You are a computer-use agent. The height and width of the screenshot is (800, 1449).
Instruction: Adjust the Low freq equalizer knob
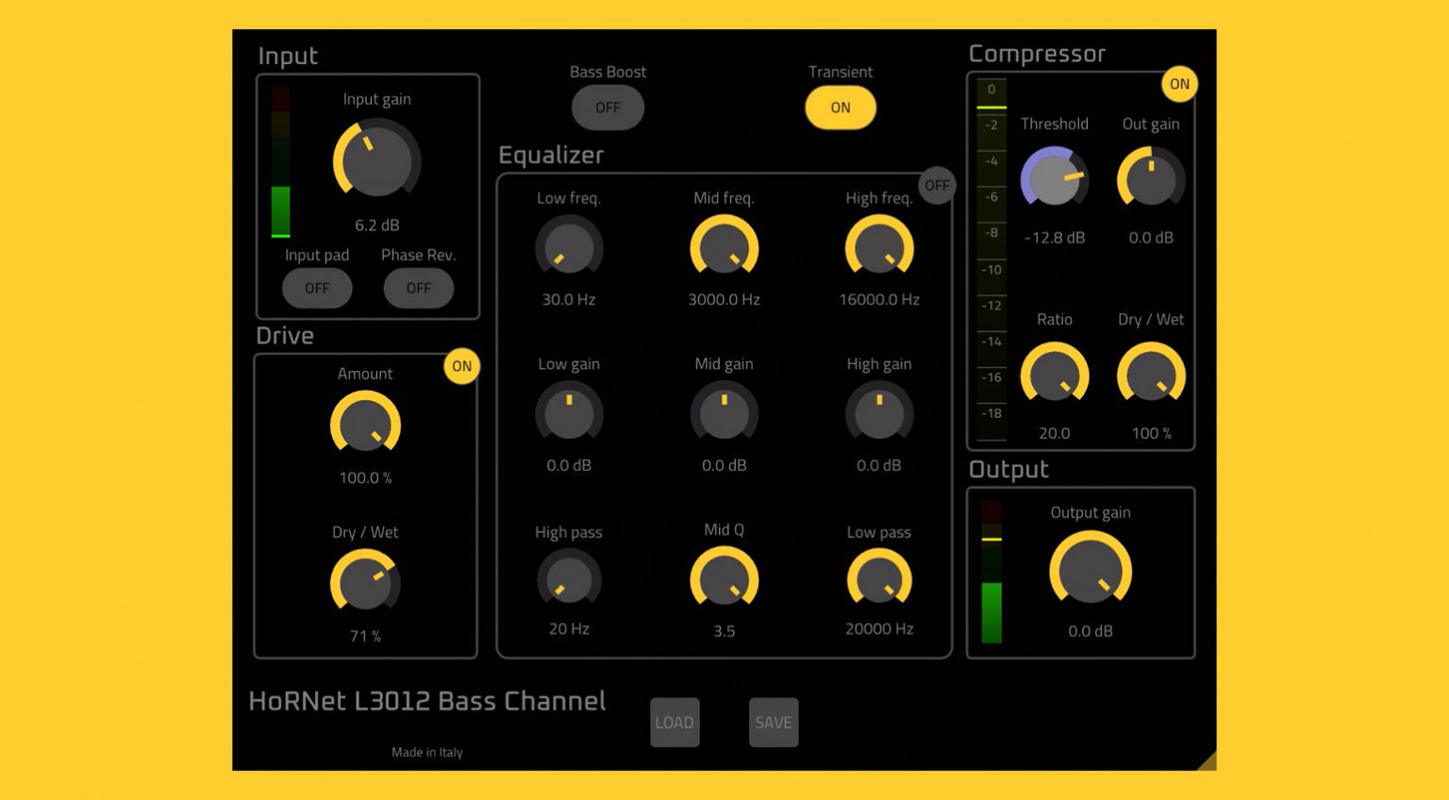[568, 246]
